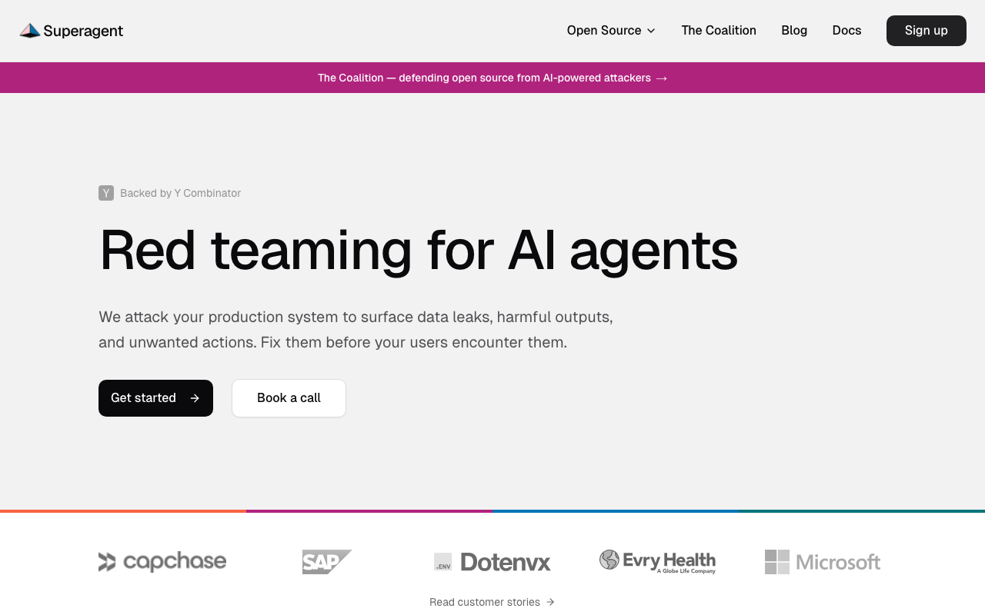Click the 'Red teaming for AI agents' headline
Screen dimensions: 985x615
click(x=419, y=250)
